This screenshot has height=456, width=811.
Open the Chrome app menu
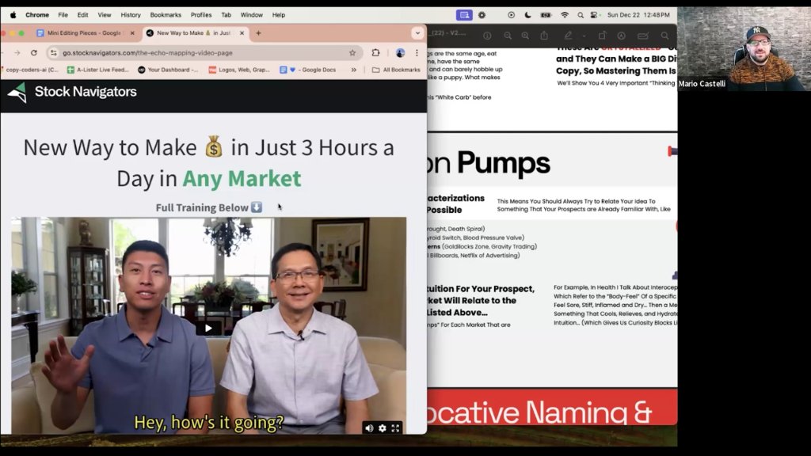pyautogui.click(x=37, y=15)
